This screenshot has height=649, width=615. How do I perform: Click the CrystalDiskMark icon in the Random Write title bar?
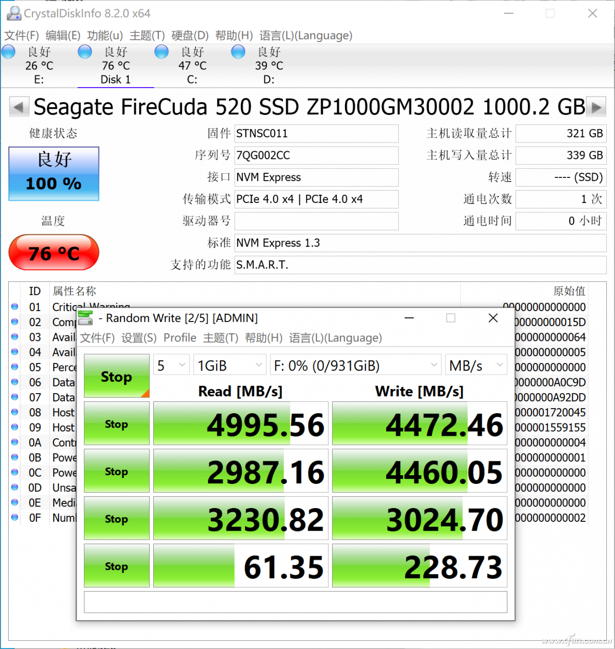coord(85,318)
